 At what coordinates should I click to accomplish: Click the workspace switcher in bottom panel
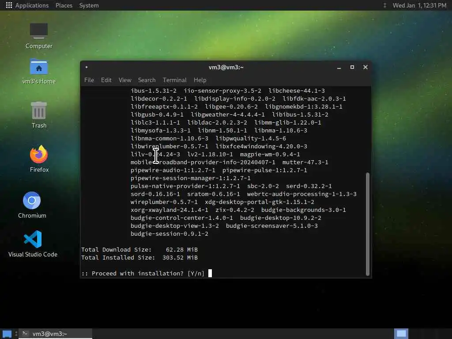pyautogui.click(x=401, y=334)
